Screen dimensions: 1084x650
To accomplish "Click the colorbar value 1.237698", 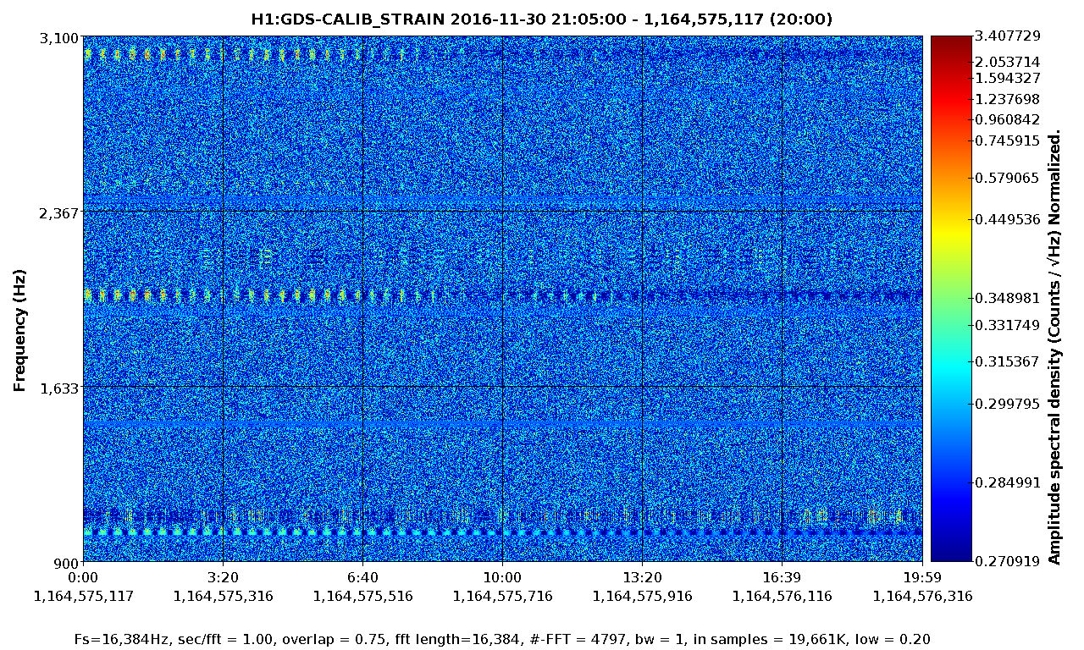I will pyautogui.click(x=1007, y=99).
